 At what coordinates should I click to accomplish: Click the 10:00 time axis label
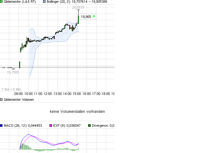(x=28, y=94)
